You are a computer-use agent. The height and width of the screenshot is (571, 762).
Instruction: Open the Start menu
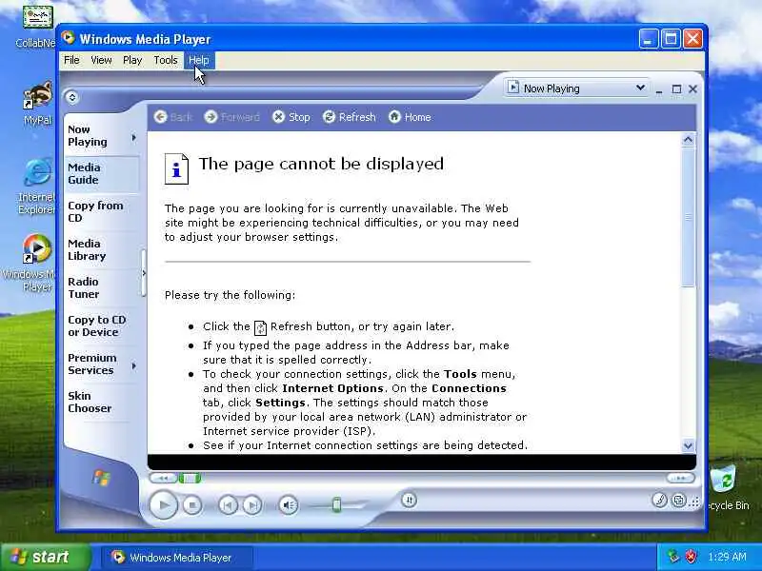click(45, 557)
